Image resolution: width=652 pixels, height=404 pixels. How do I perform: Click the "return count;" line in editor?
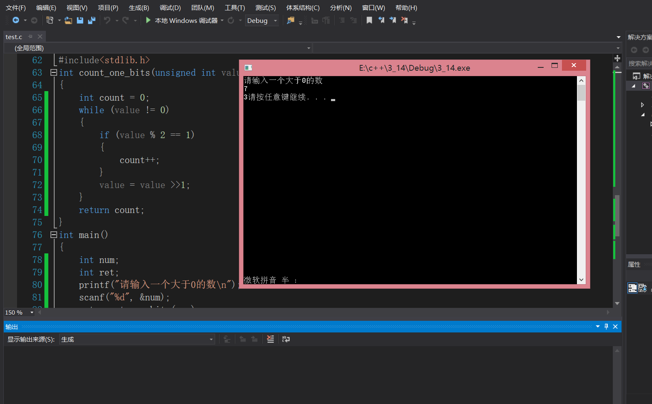[111, 210]
